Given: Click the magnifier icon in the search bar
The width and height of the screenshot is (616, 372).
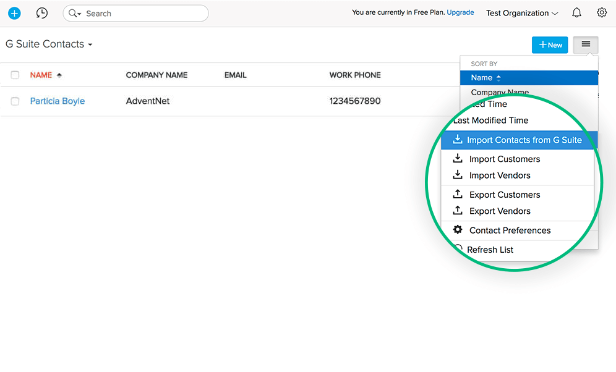Looking at the screenshot, I should [x=74, y=13].
